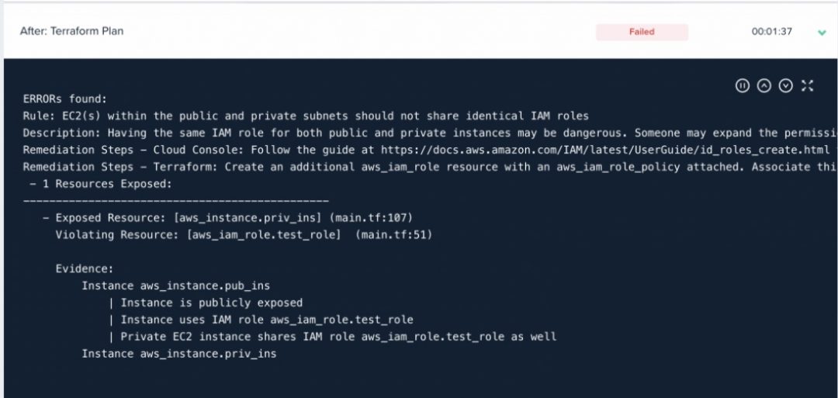The image size is (838, 398).
Task: Click the Description log line
Action: pyautogui.click(x=430, y=133)
